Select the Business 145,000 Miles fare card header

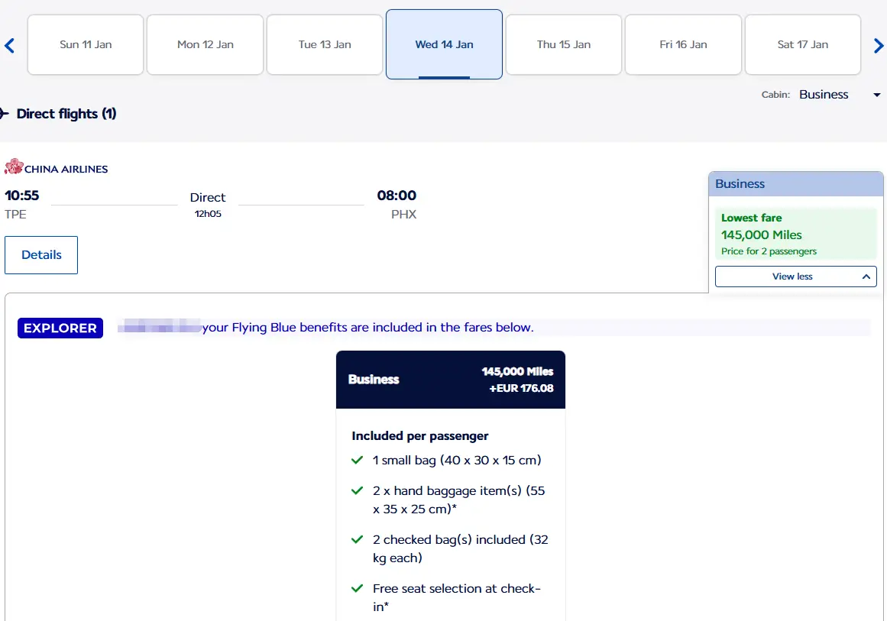coord(451,380)
